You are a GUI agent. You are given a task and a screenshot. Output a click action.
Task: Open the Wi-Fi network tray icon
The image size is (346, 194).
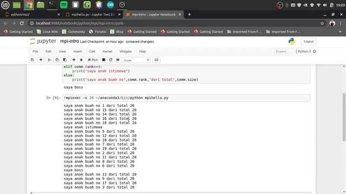coord(318,5)
